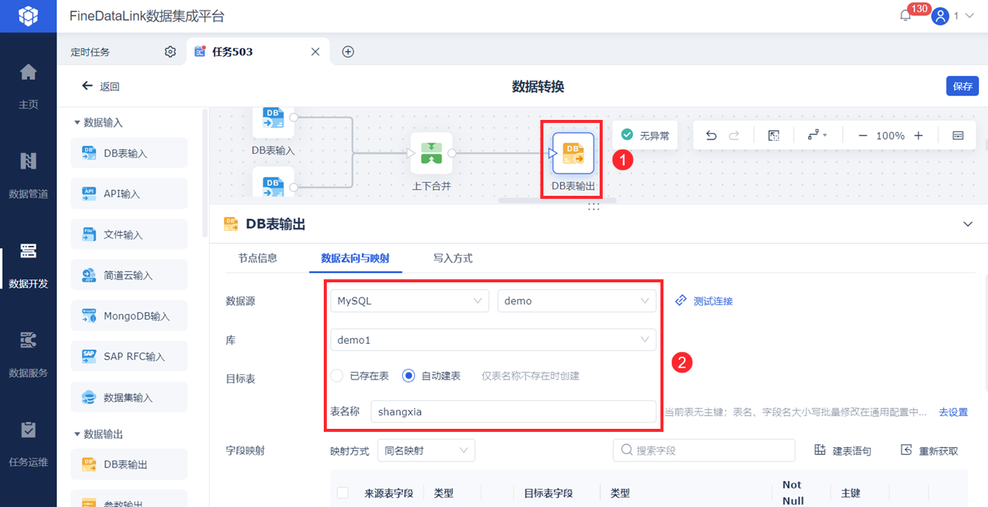This screenshot has height=507, width=988.
Task: Open 数据管道 in the sidebar
Action: 28,176
